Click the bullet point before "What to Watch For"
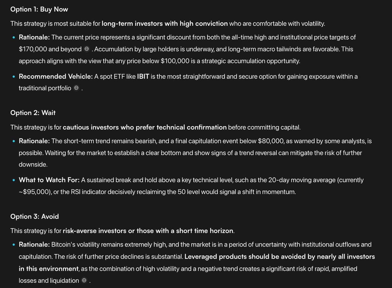Image resolution: width=392 pixels, height=288 pixels. (x=13, y=180)
